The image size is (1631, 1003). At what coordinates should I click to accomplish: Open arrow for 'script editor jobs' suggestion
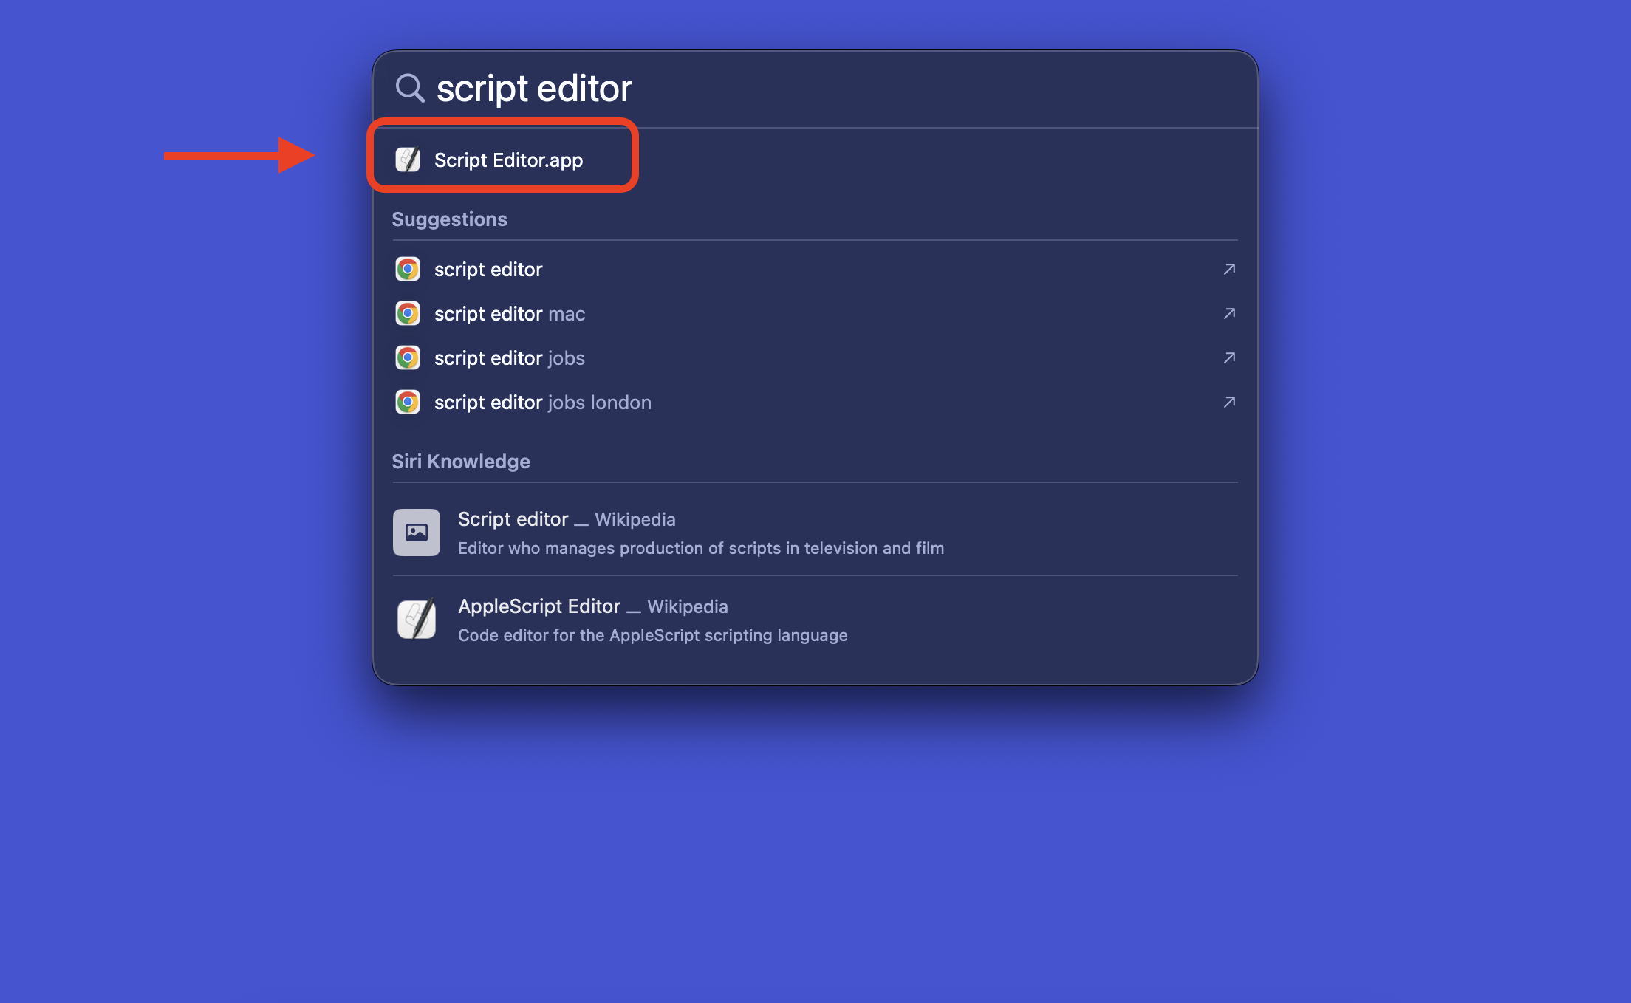coord(1229,358)
